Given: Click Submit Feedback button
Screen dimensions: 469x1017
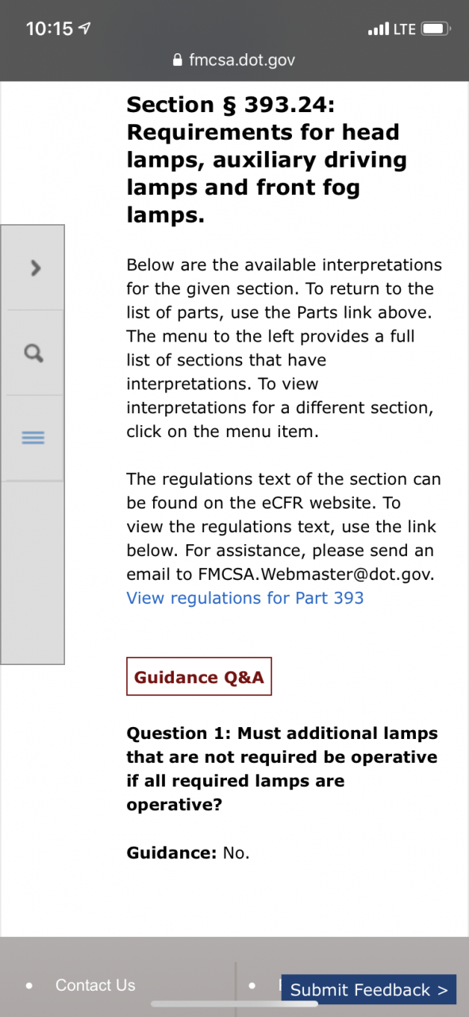Looking at the screenshot, I should tap(368, 990).
